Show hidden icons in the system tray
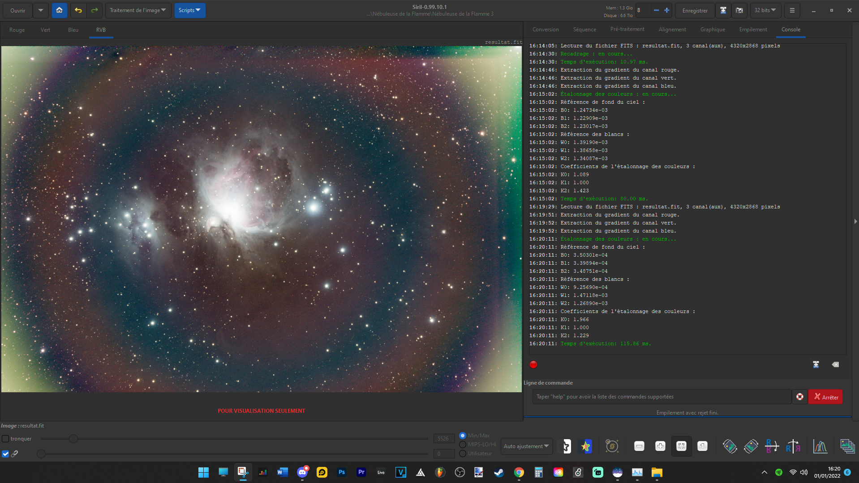This screenshot has width=859, height=483. coord(765,472)
